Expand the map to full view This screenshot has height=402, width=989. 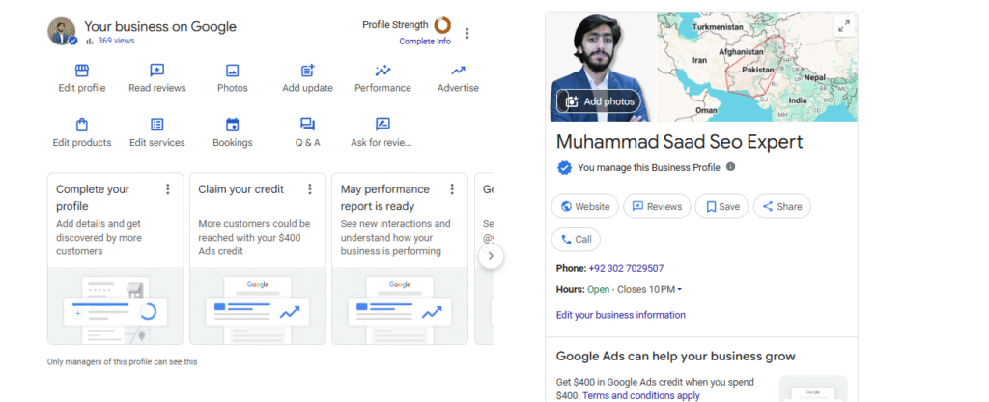click(843, 26)
